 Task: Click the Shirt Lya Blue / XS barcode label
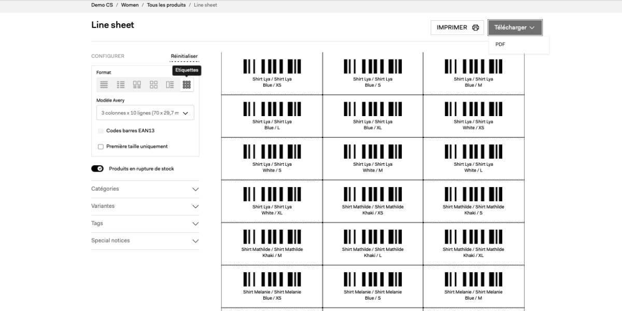click(x=272, y=73)
